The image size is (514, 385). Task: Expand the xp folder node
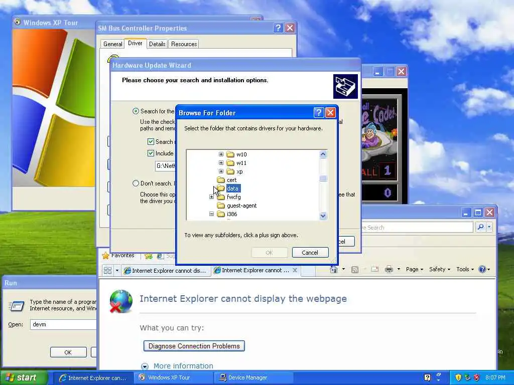221,171
